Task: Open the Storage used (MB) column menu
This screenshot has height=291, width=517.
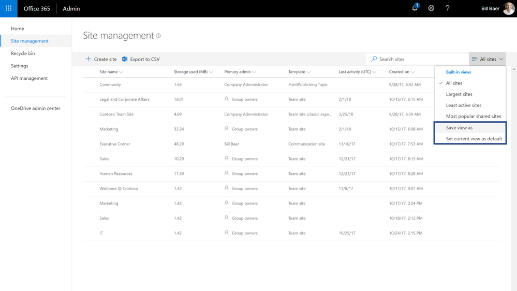Action: (194, 71)
